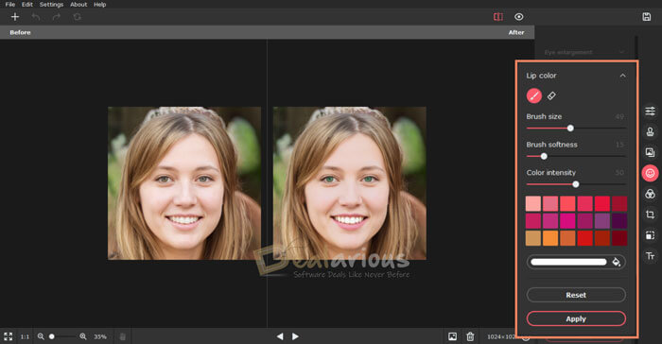
Task: Toggle the preview eye icon
Action: 519,17
